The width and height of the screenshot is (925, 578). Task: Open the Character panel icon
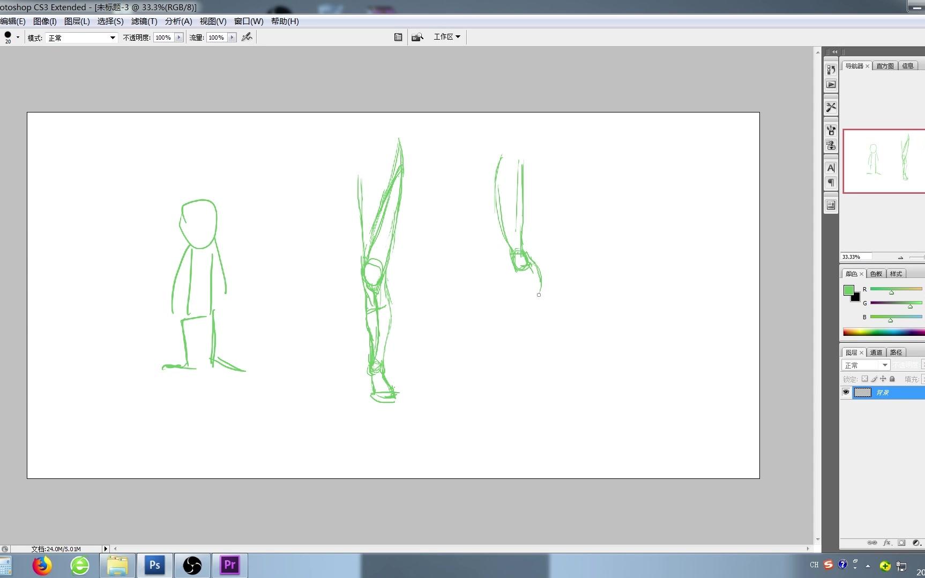pos(831,168)
